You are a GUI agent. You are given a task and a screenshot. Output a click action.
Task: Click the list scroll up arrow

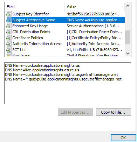tap(128, 6)
